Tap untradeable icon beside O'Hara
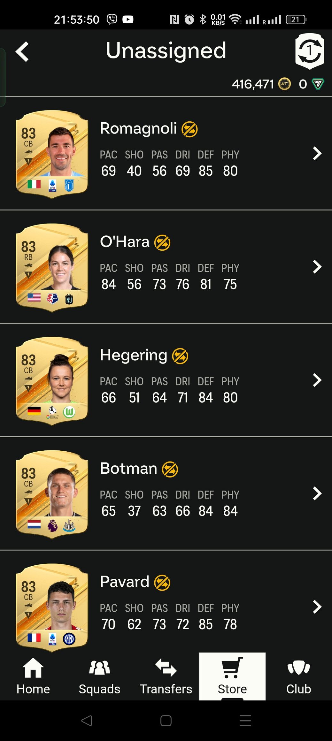This screenshot has height=741, width=332. tap(162, 242)
